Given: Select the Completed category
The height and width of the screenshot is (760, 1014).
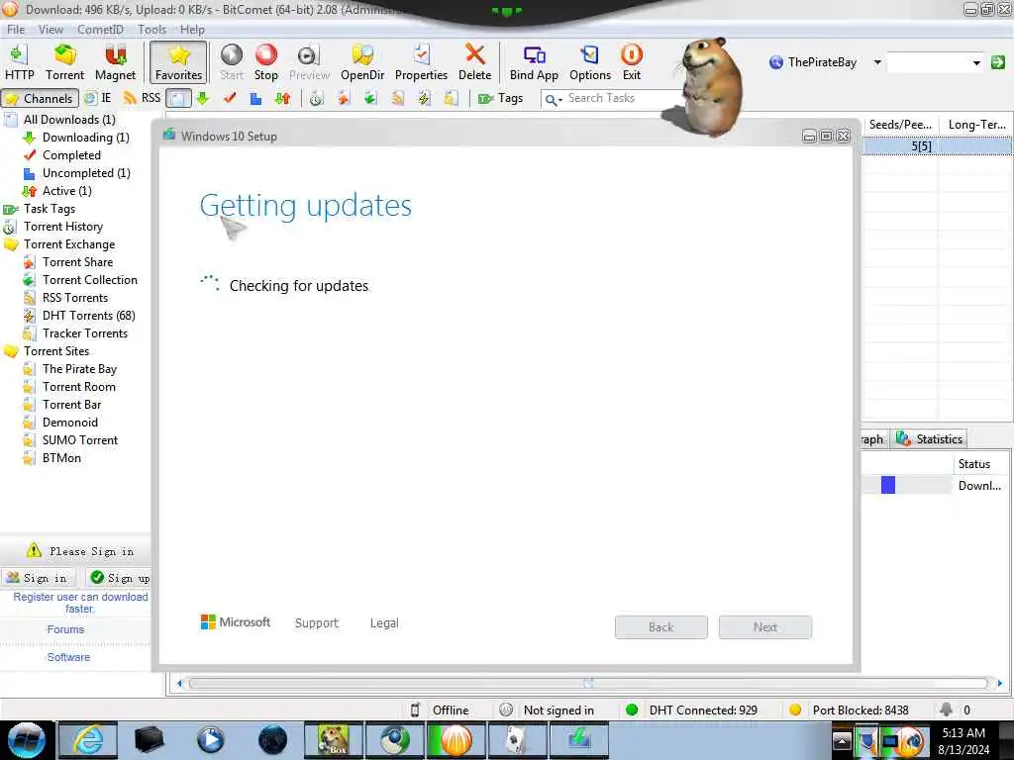Looking at the screenshot, I should 71,155.
